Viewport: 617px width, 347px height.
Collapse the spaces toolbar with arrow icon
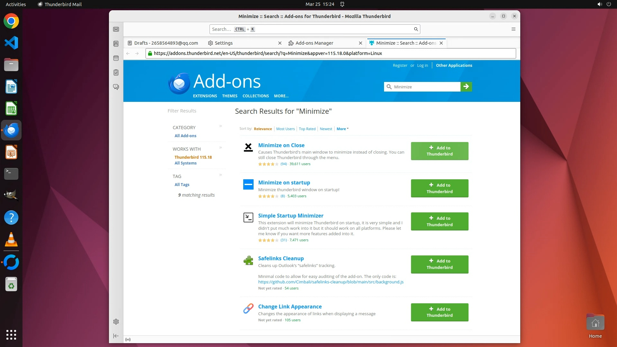tap(116, 336)
